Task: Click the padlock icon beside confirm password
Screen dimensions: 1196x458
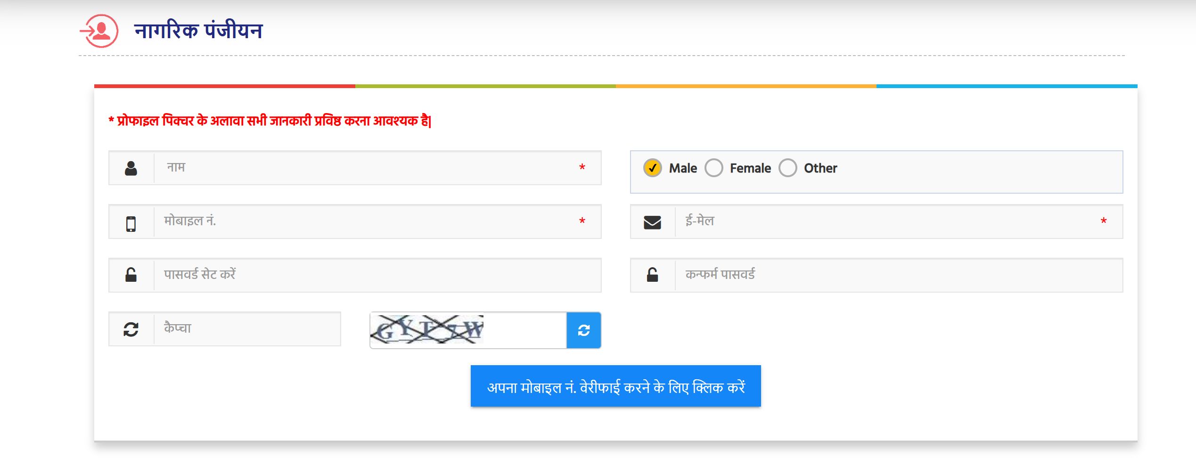Action: 652,275
